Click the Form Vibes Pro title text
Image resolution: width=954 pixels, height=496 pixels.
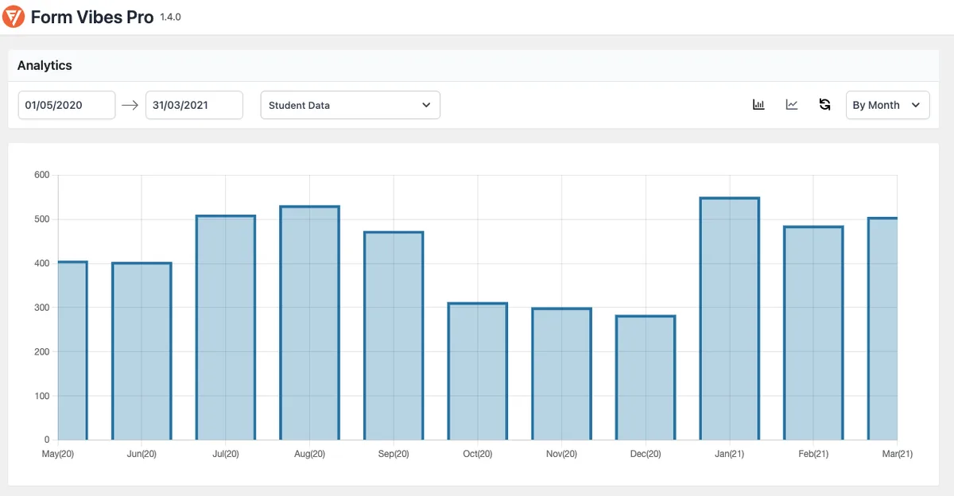pos(92,17)
